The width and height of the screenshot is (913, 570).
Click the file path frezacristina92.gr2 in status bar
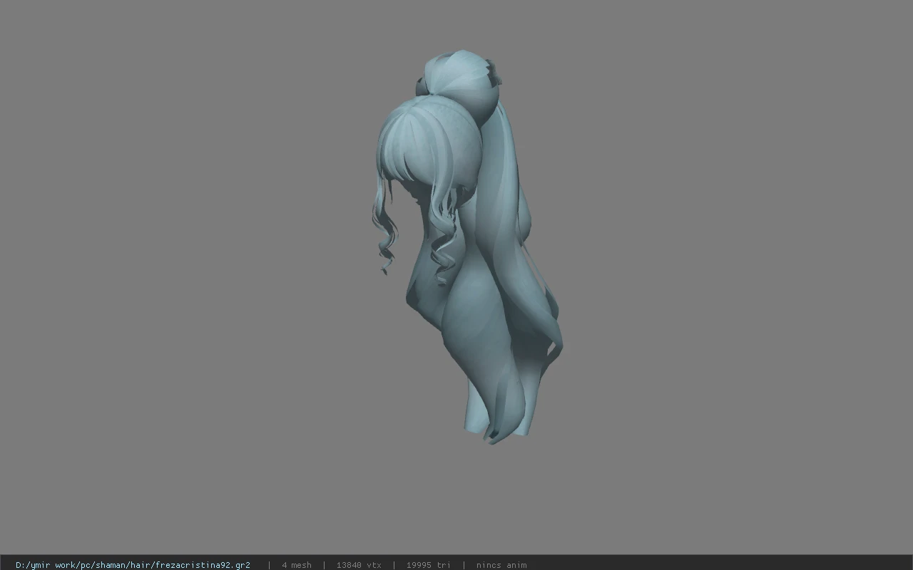[x=133, y=565]
